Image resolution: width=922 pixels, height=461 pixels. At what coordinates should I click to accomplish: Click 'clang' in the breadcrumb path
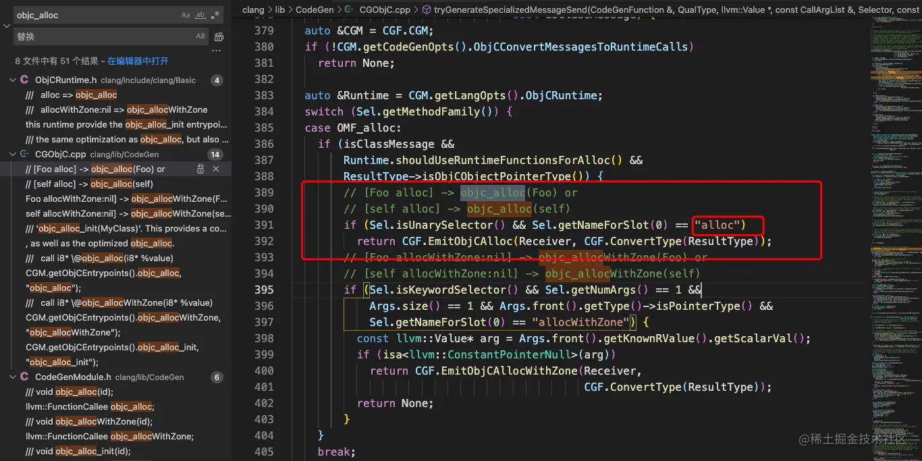click(253, 9)
